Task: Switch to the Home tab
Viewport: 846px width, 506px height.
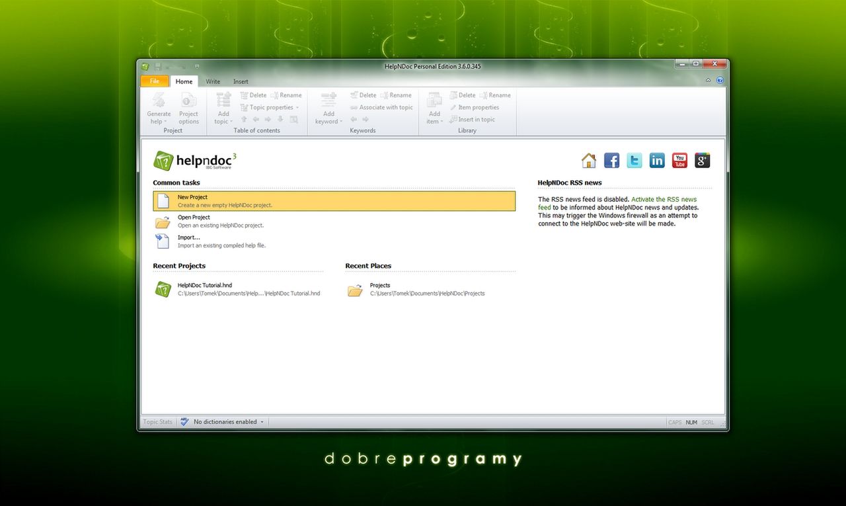Action: (x=184, y=82)
